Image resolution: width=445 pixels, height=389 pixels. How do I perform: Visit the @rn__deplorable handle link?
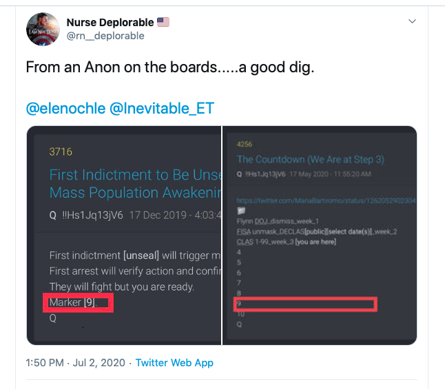105,36
